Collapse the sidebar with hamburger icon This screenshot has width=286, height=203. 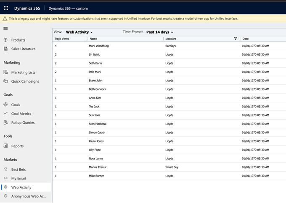(x=5, y=29)
